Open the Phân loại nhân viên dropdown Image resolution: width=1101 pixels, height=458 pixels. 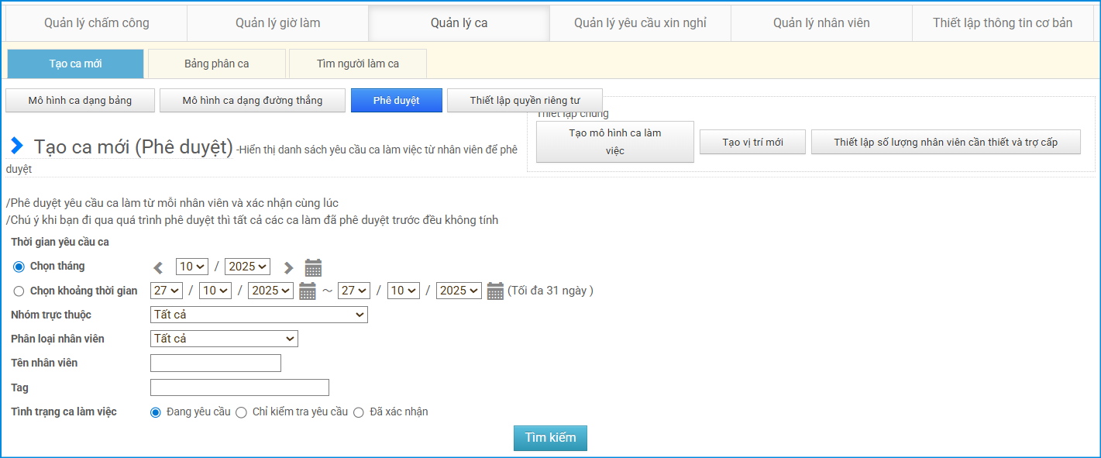pyautogui.click(x=224, y=339)
